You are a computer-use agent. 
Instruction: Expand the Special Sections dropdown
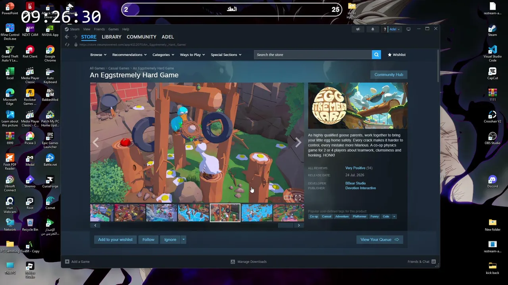226,55
